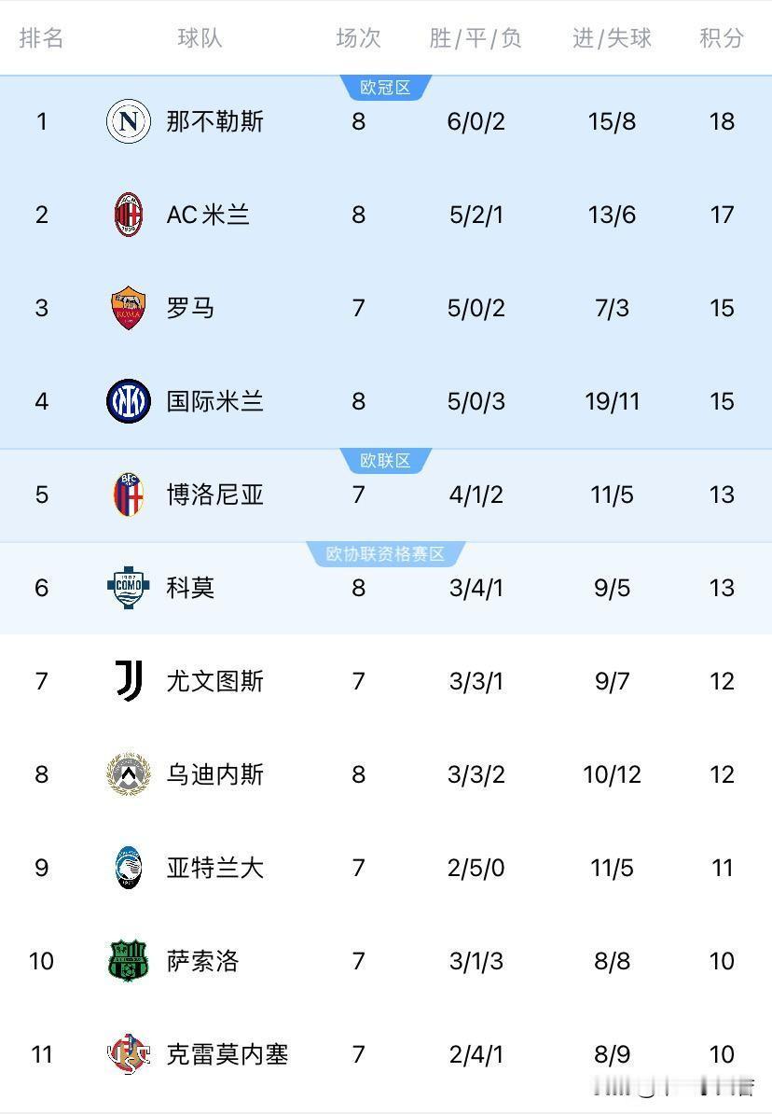Click the Udinese club badge
This screenshot has height=1114, width=772.
(129, 774)
